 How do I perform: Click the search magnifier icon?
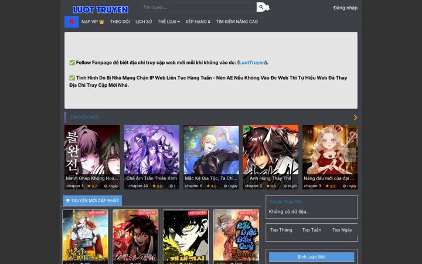point(261,7)
